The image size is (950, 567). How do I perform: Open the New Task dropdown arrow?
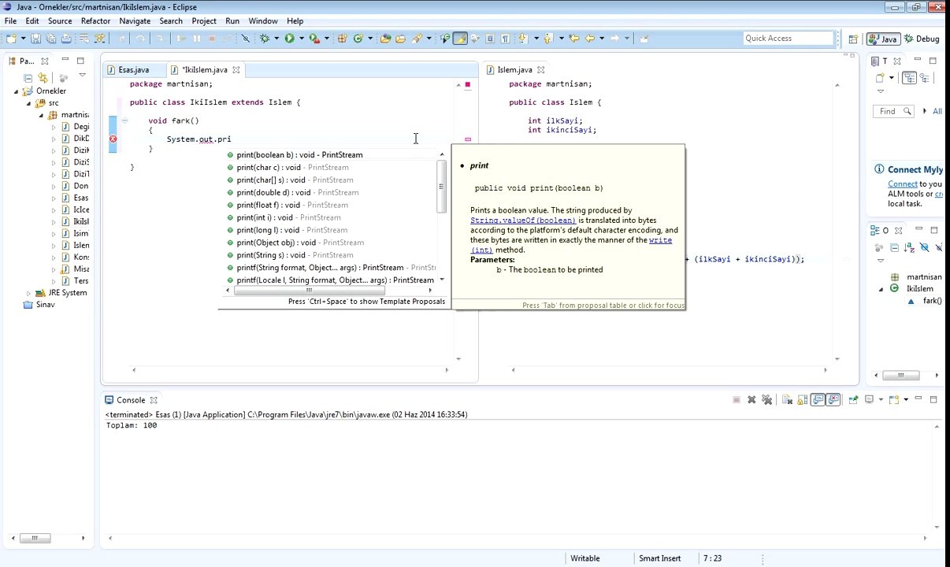892,78
